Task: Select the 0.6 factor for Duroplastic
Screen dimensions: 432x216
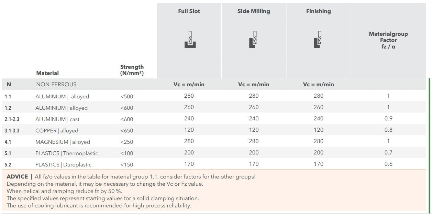Action: (388, 164)
